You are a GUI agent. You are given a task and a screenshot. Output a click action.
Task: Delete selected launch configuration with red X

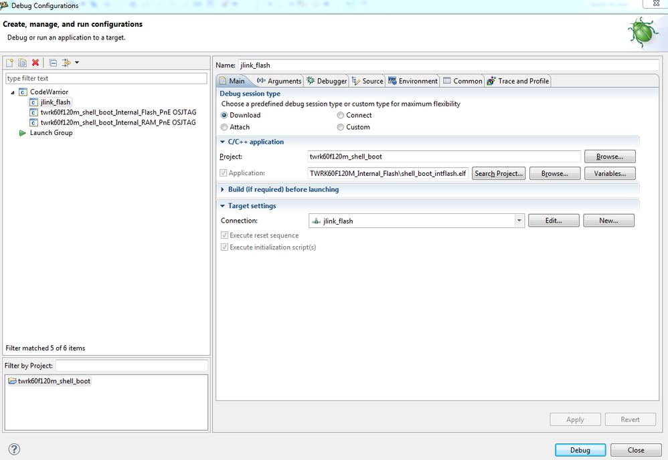pyautogui.click(x=35, y=63)
